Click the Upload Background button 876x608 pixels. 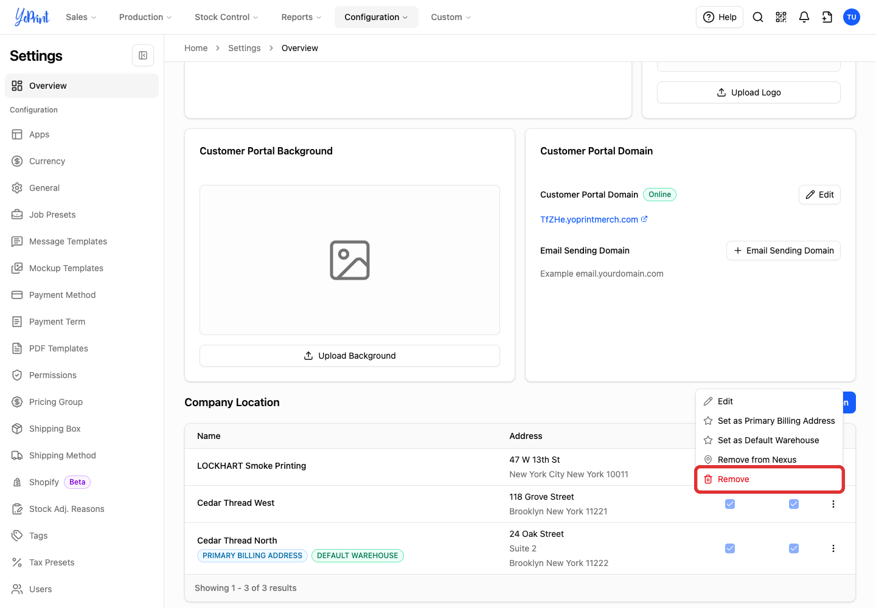[x=350, y=356]
